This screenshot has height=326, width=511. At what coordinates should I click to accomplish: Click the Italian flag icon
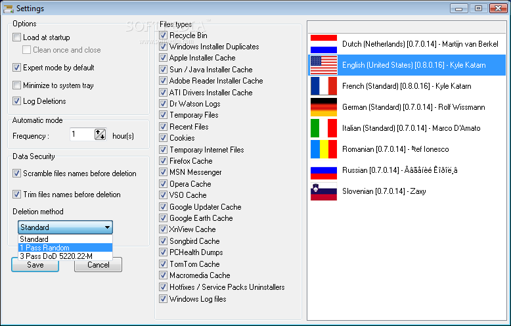point(324,128)
